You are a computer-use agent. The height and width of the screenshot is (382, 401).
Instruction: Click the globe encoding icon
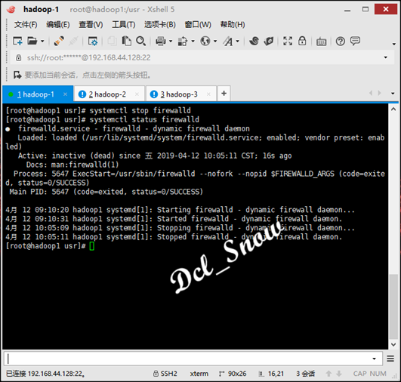pos(205,41)
